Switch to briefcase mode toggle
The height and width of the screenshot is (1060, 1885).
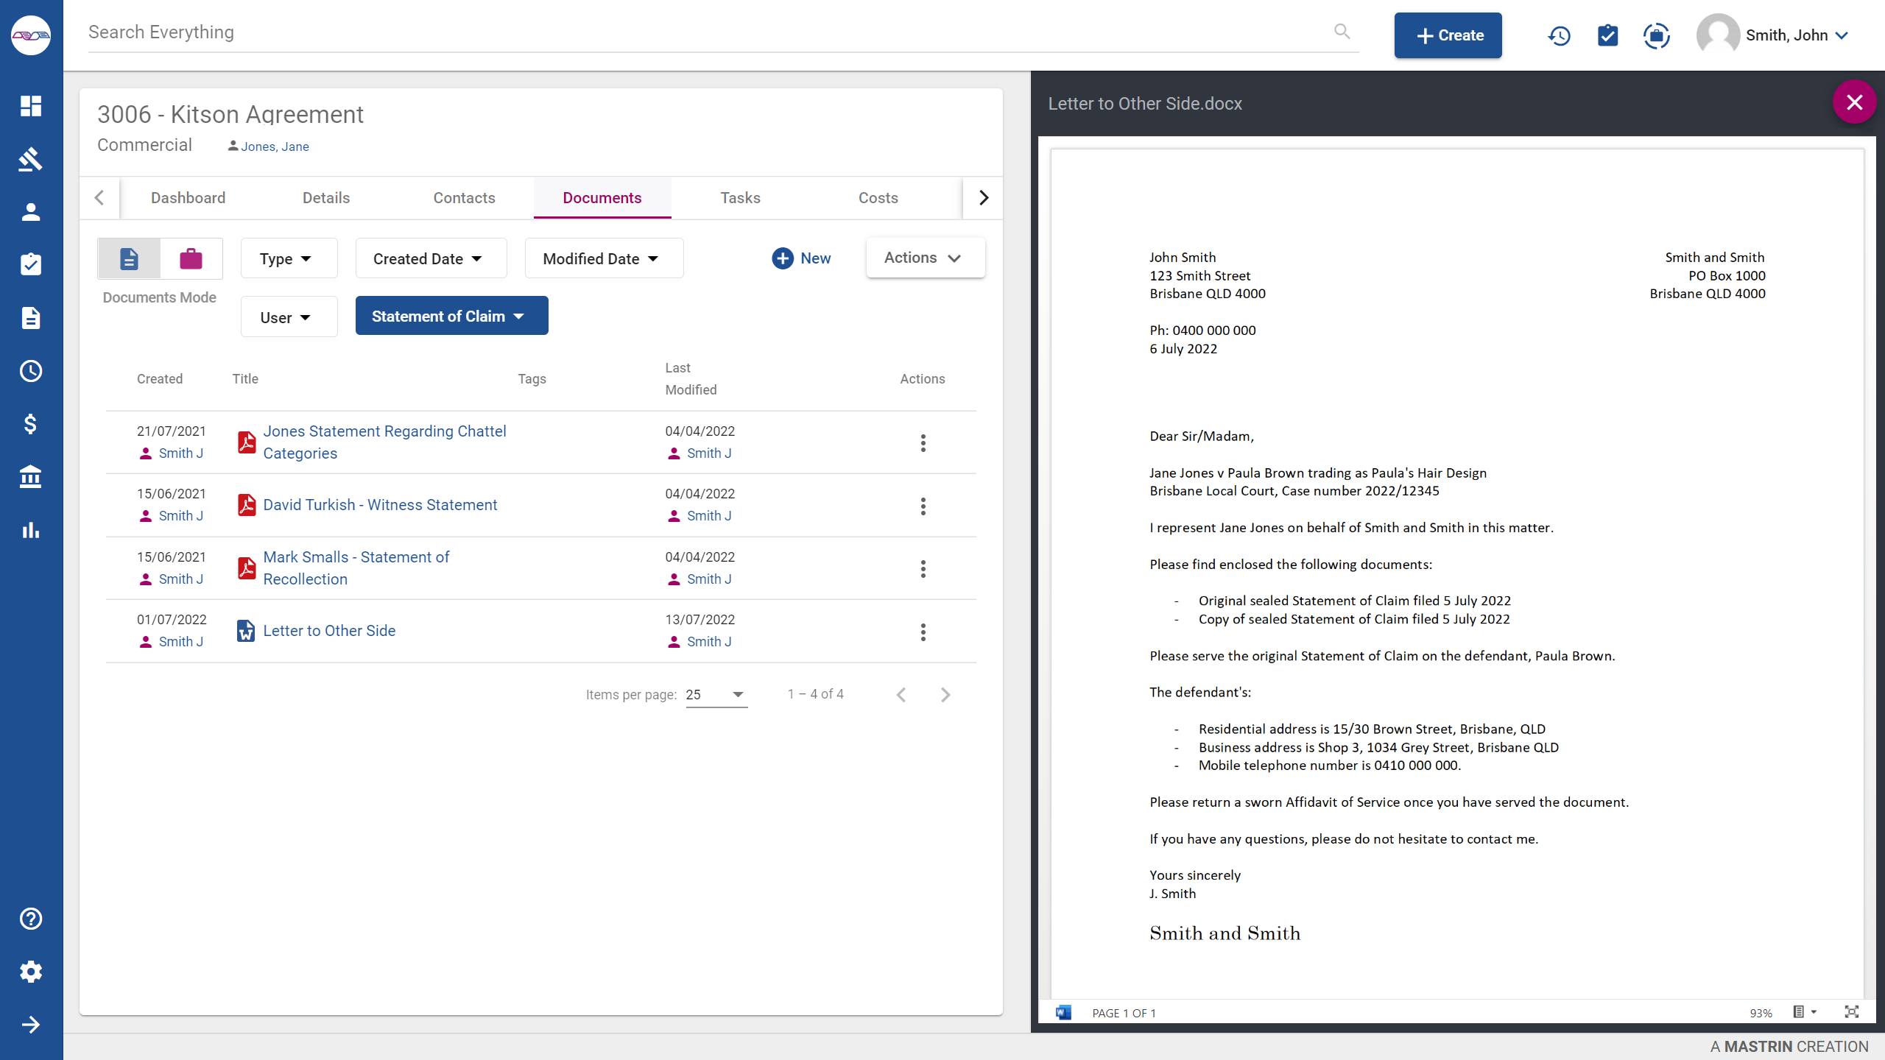pyautogui.click(x=191, y=258)
